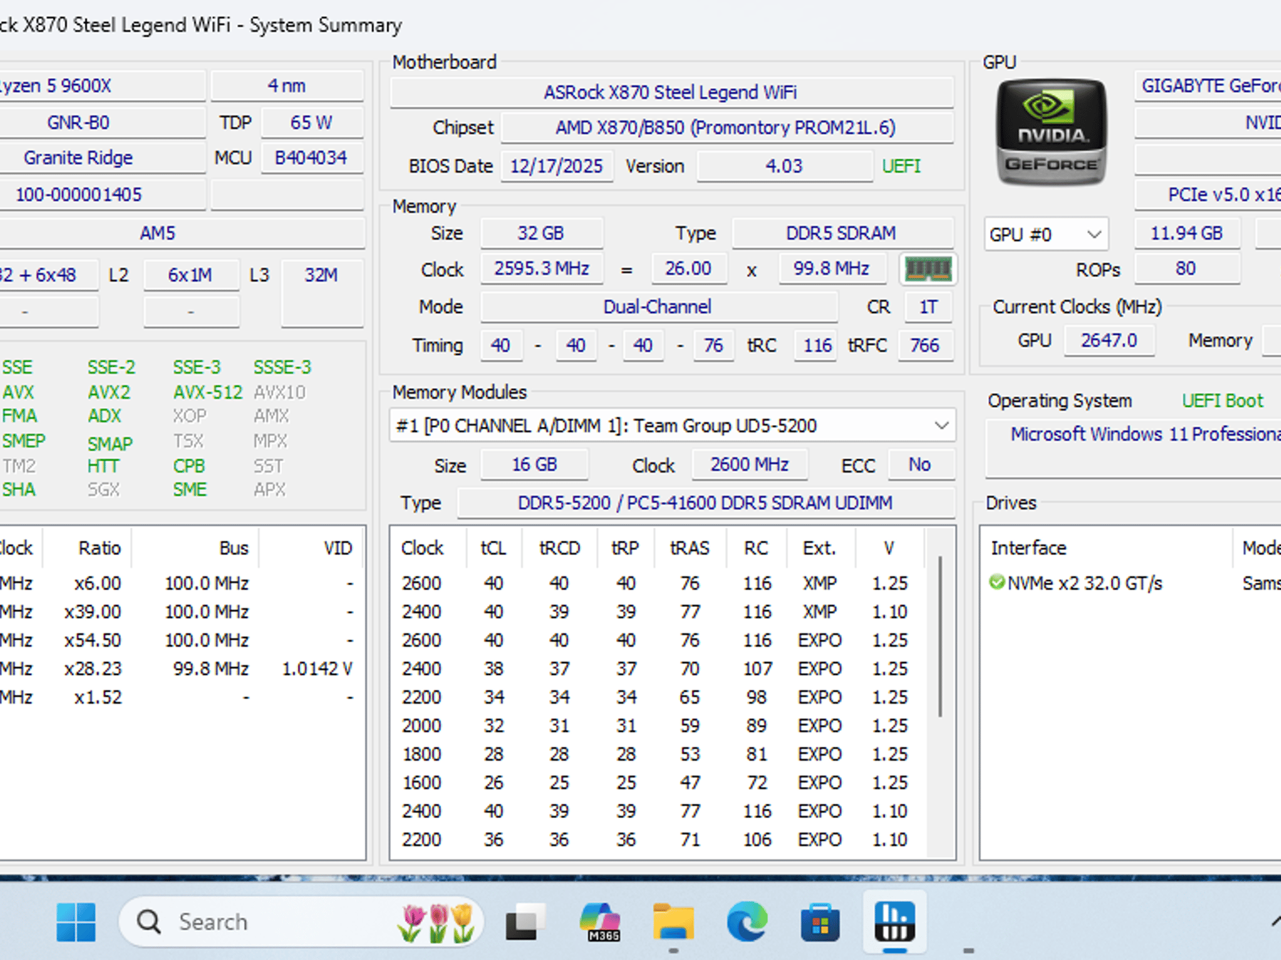Click the AMD X870/B850 chipset value

tap(726, 127)
